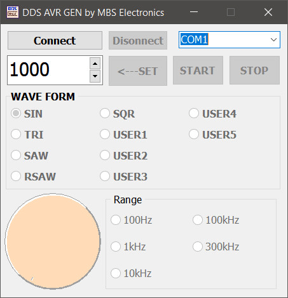Click the round frequency dial knob
The height and width of the screenshot is (298, 288).
(x=53, y=241)
